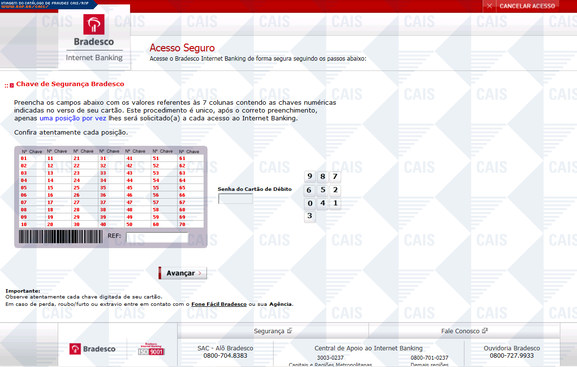
Task: Open the Fale Conosco footer tab
Action: (460, 331)
